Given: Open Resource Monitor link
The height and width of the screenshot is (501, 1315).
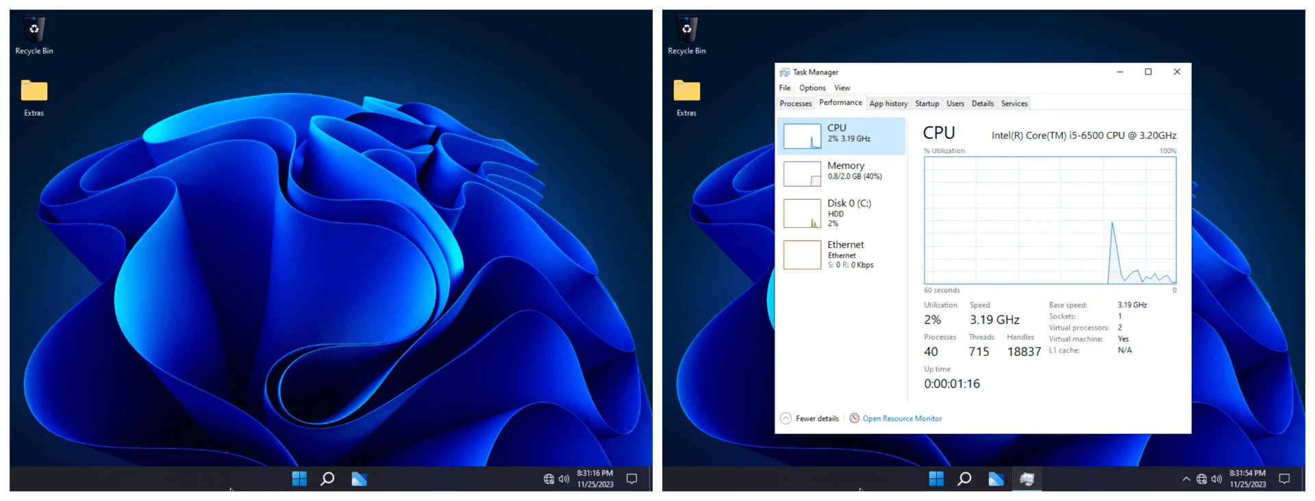Looking at the screenshot, I should coord(902,419).
